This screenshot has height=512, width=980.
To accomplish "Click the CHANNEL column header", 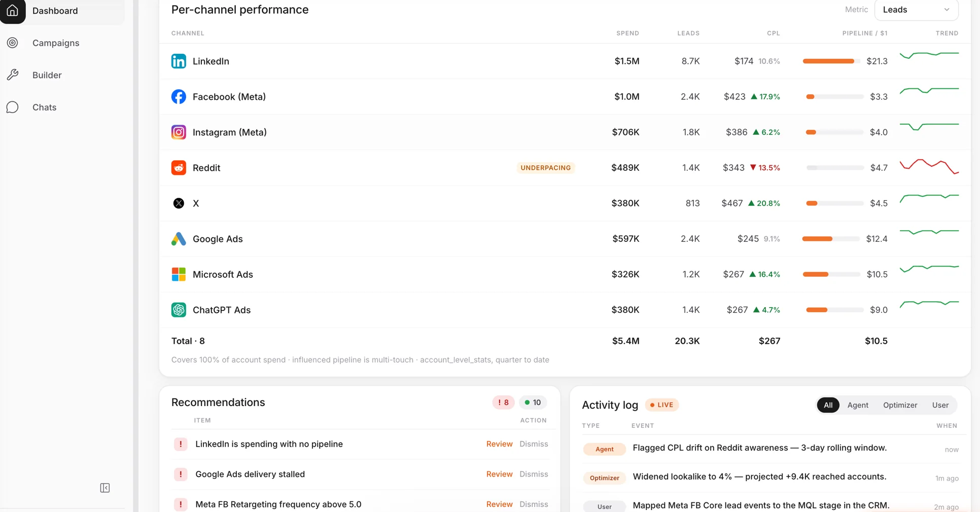I will click(188, 33).
